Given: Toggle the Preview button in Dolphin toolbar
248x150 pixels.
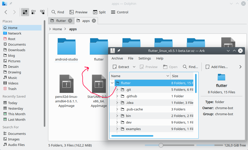Looking at the screenshot, I should [78, 12].
